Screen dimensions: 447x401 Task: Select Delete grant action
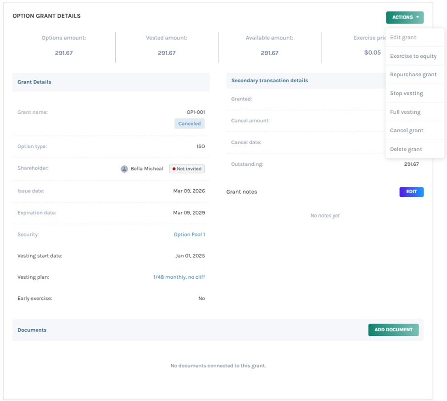click(x=406, y=149)
